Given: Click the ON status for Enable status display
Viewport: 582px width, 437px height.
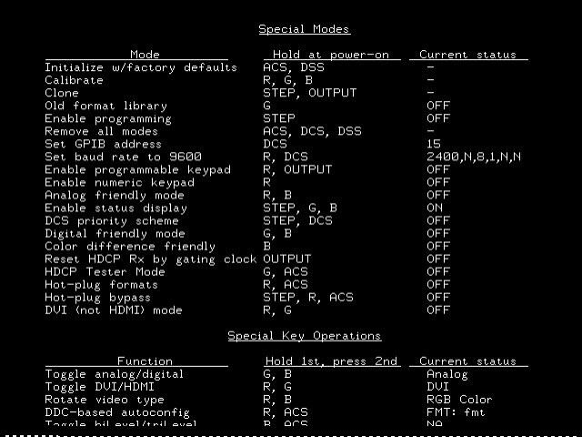Looking at the screenshot, I should [x=435, y=208].
